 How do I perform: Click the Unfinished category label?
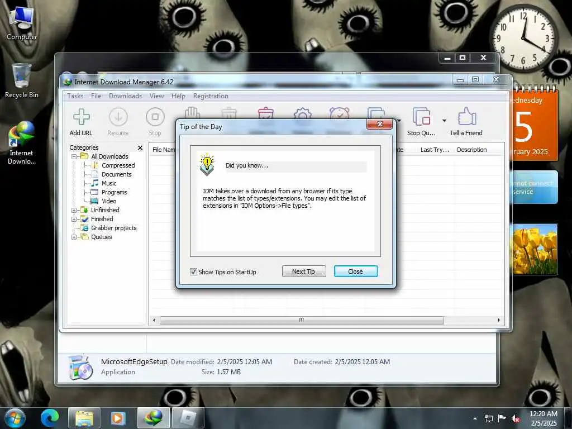(105, 210)
